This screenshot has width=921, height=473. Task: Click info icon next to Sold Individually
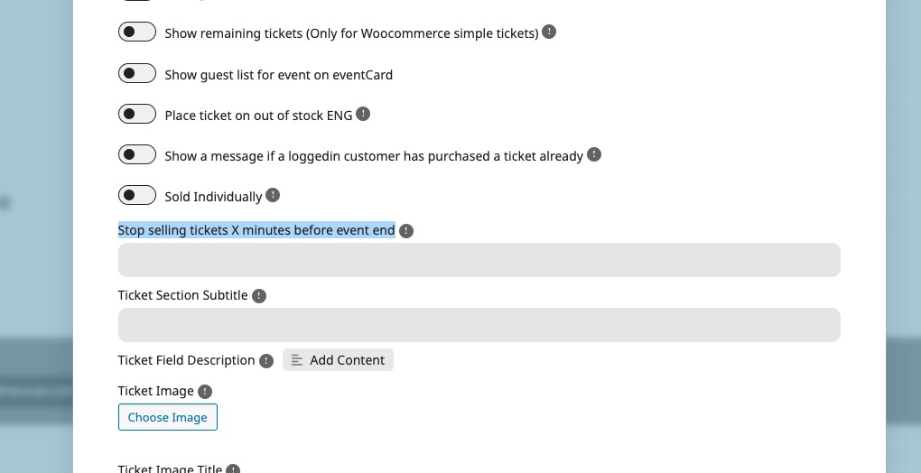click(273, 195)
